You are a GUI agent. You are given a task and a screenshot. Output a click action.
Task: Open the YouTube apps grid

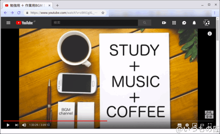tap(174, 23)
